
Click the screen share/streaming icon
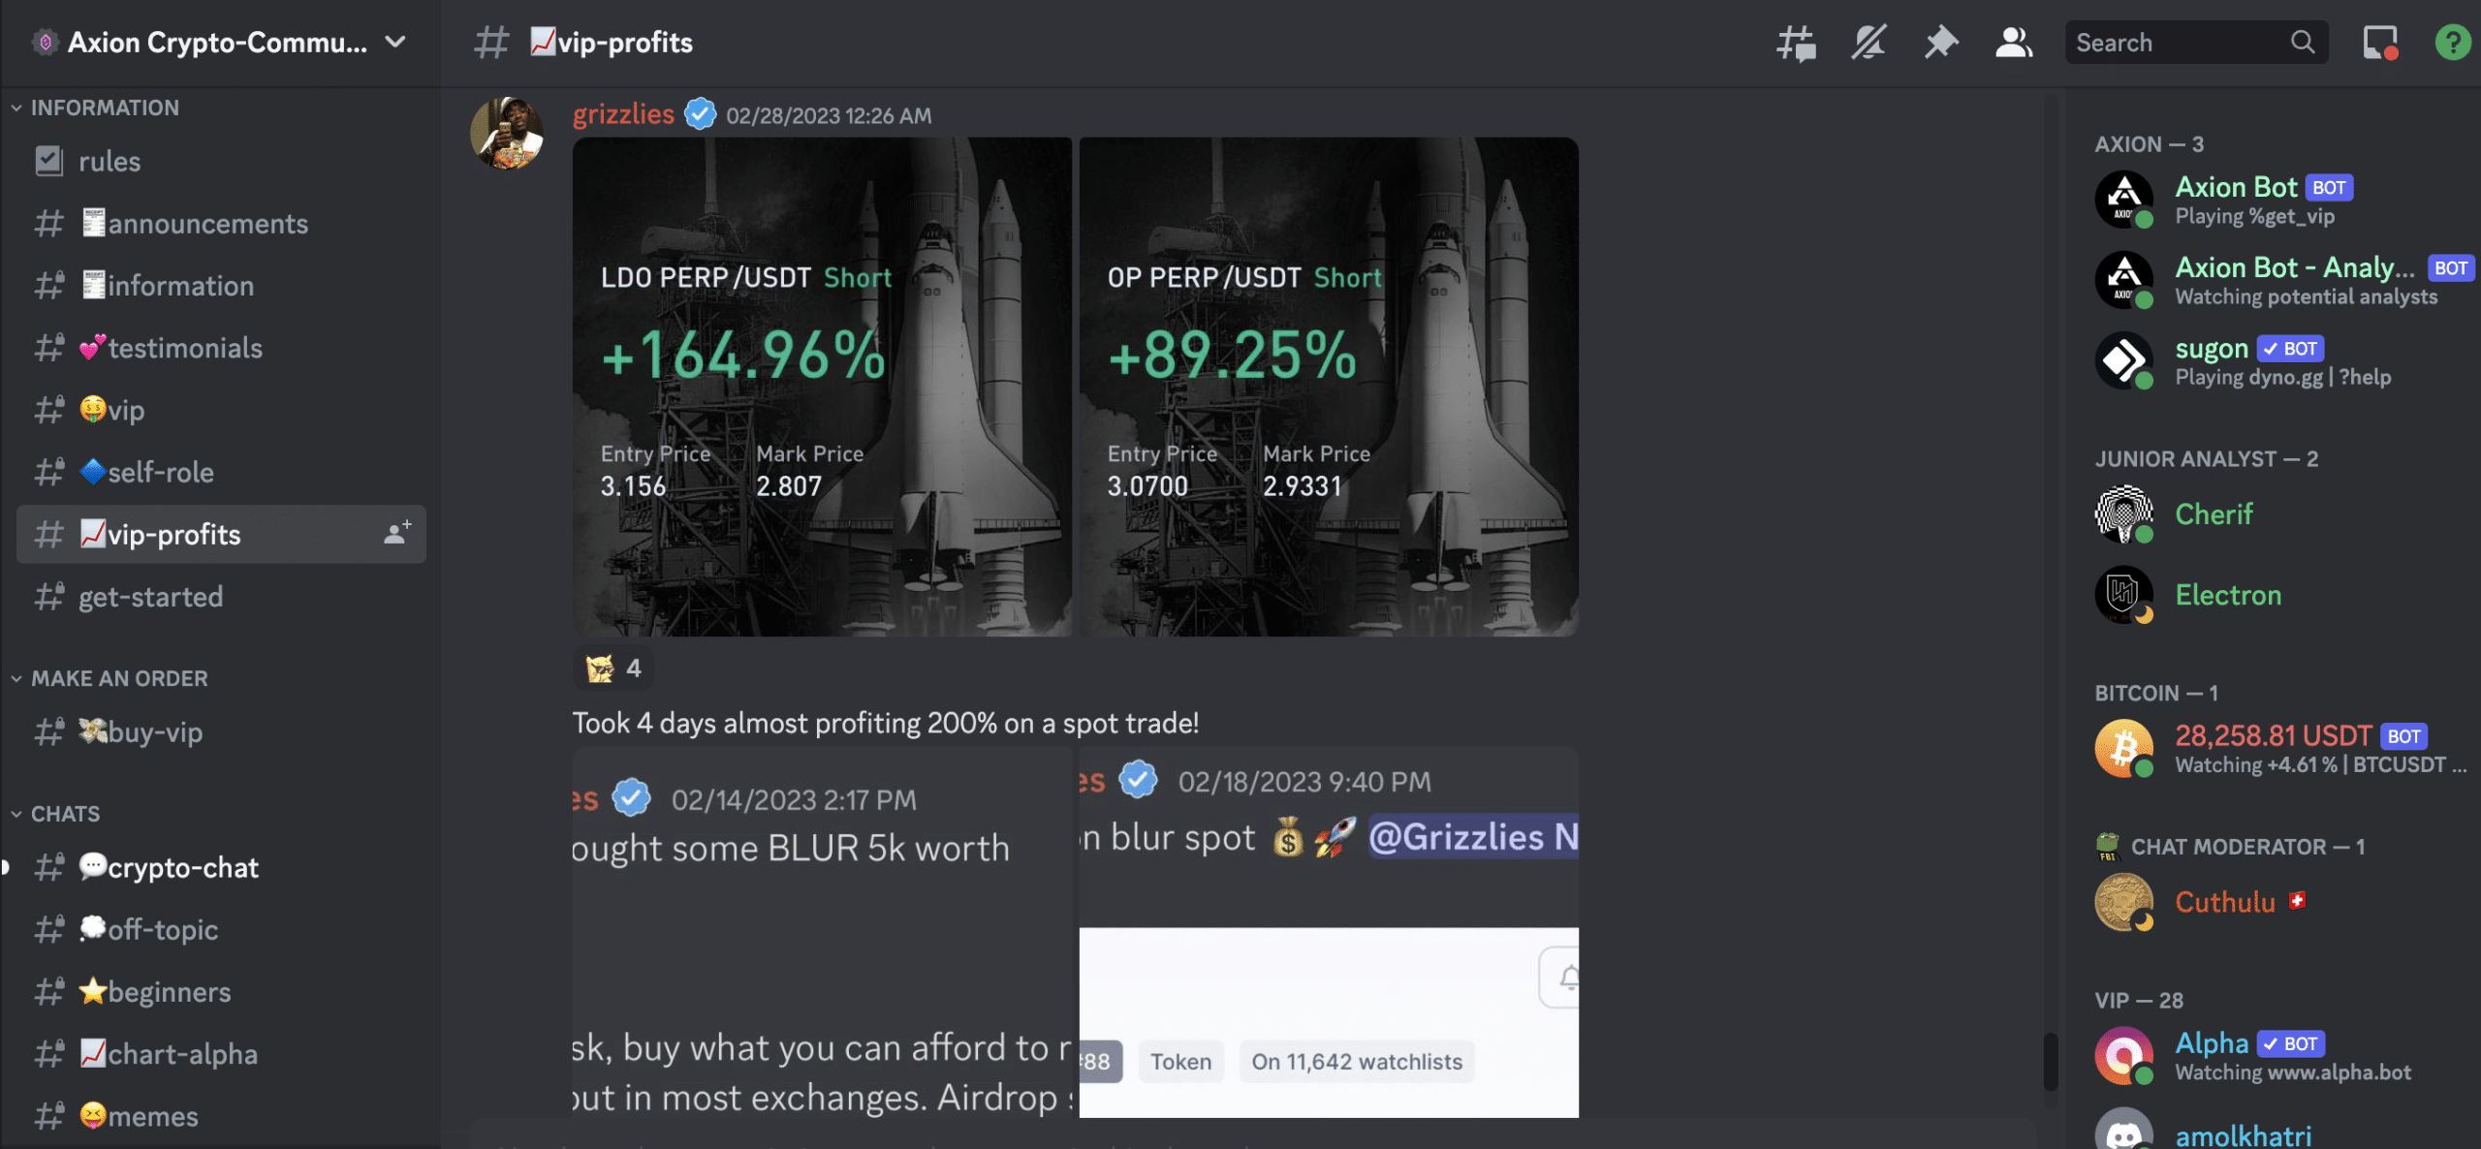pyautogui.click(x=2378, y=41)
